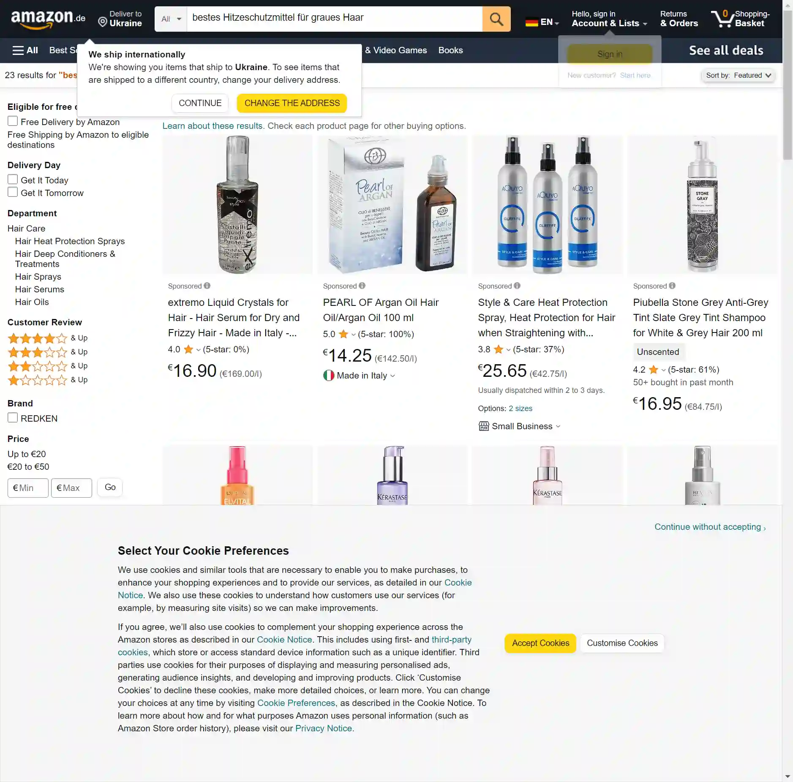Open the hamburger All menu icon

(x=18, y=50)
